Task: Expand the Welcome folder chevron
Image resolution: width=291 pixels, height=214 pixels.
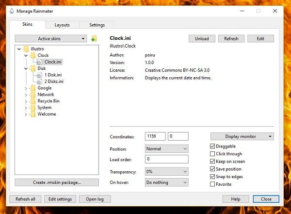Action: pyautogui.click(x=26, y=115)
